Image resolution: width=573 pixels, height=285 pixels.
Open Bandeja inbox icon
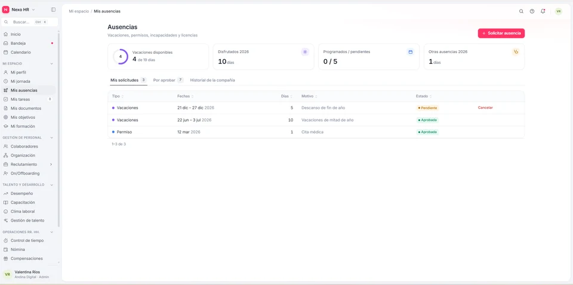click(x=5, y=43)
